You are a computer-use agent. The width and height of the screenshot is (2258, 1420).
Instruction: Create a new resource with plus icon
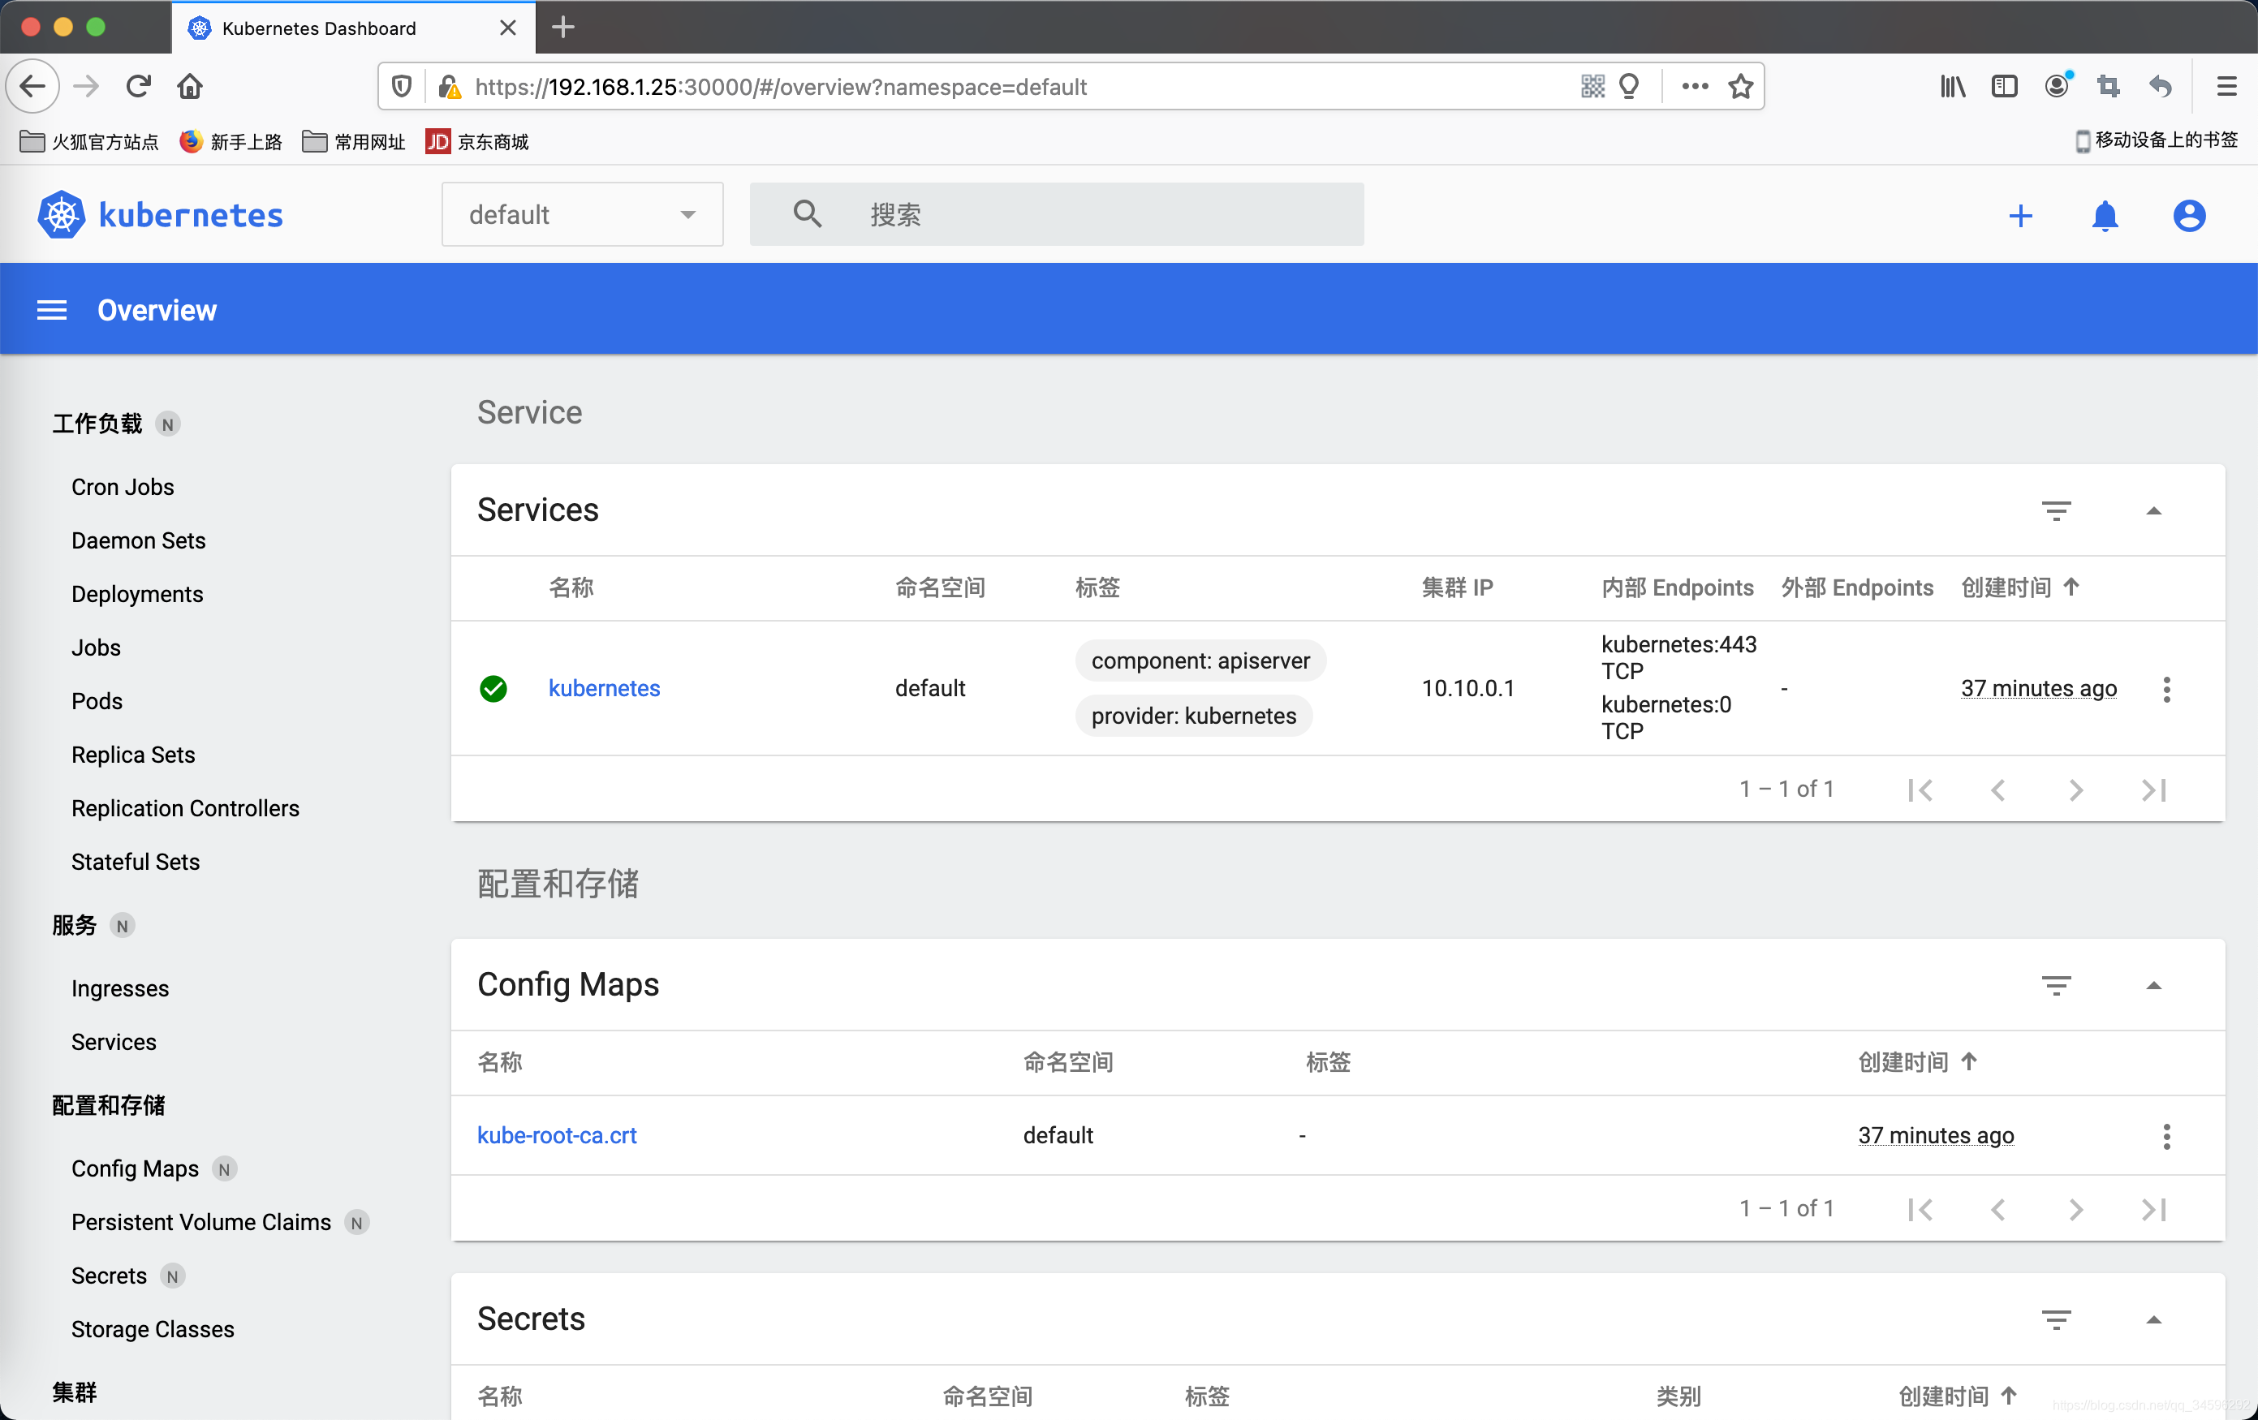click(2021, 216)
